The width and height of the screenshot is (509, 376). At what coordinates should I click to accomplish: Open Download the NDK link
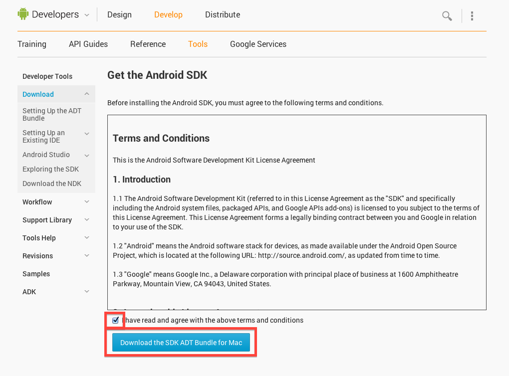(52, 184)
